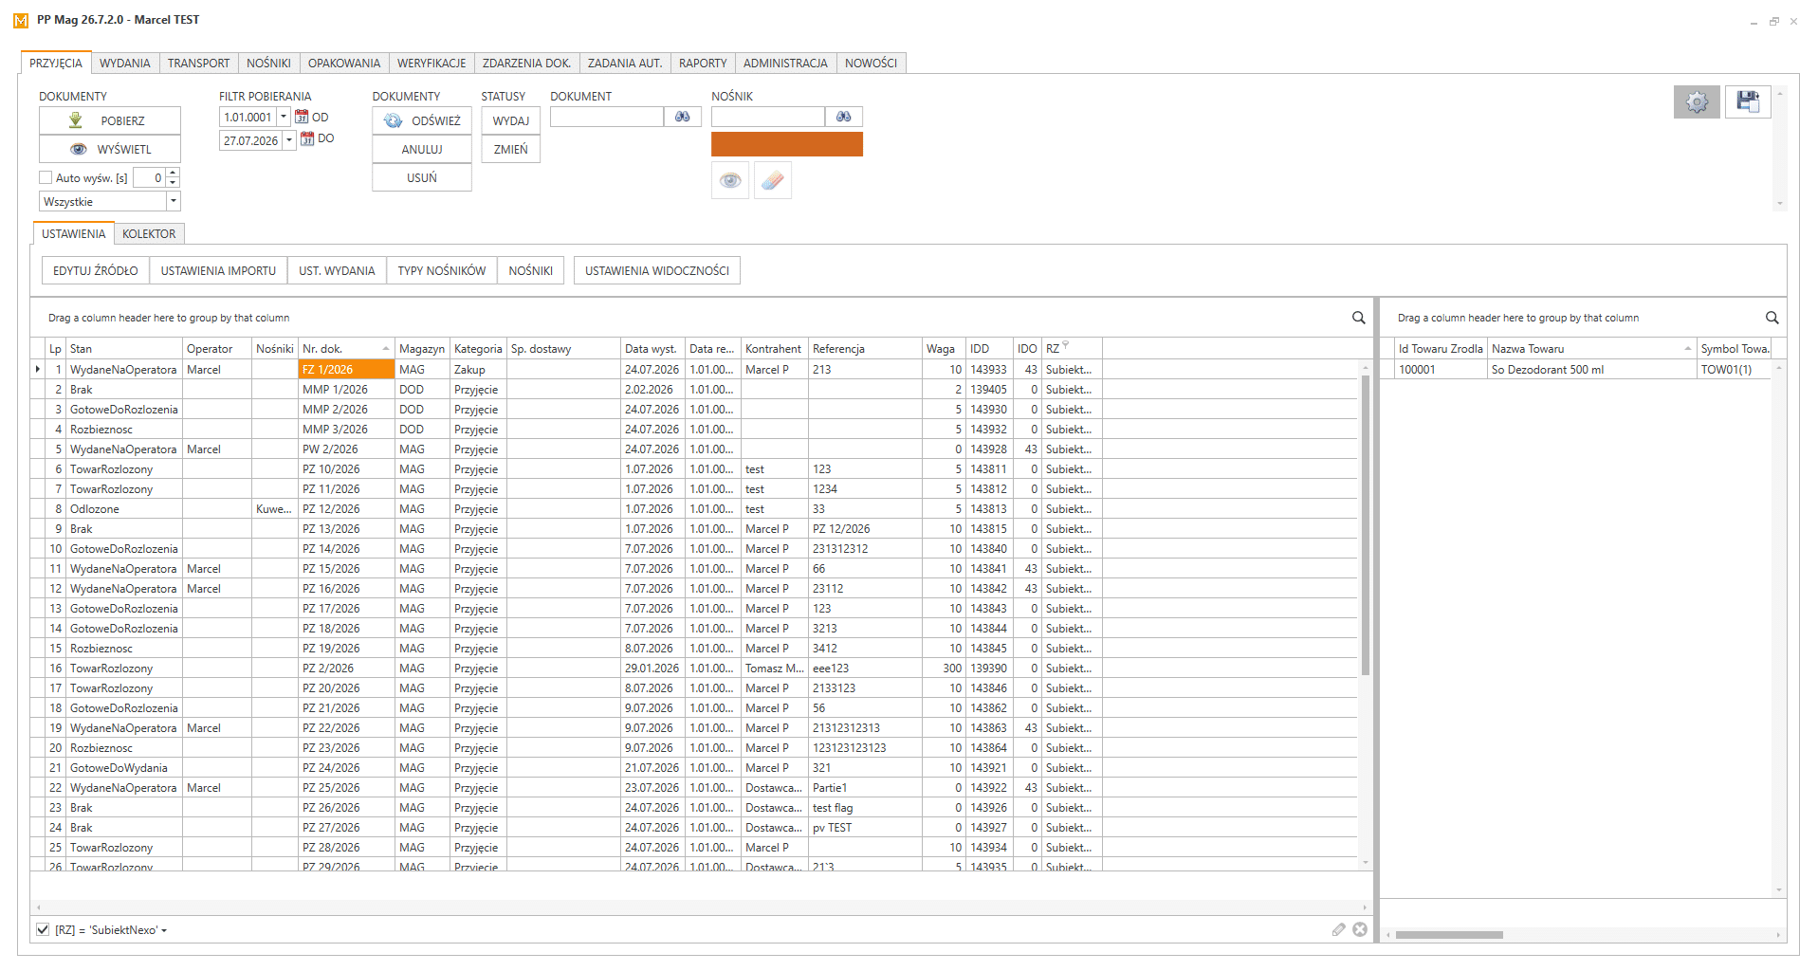Open the 27.07.2026 end date dropdown
1818x971 pixels.
point(289,140)
